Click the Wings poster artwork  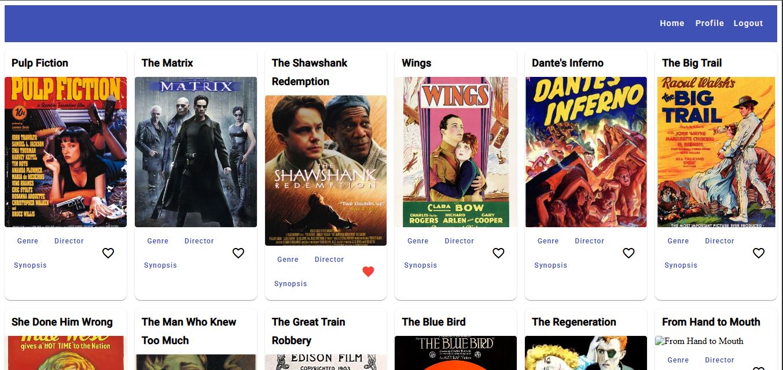click(x=455, y=152)
